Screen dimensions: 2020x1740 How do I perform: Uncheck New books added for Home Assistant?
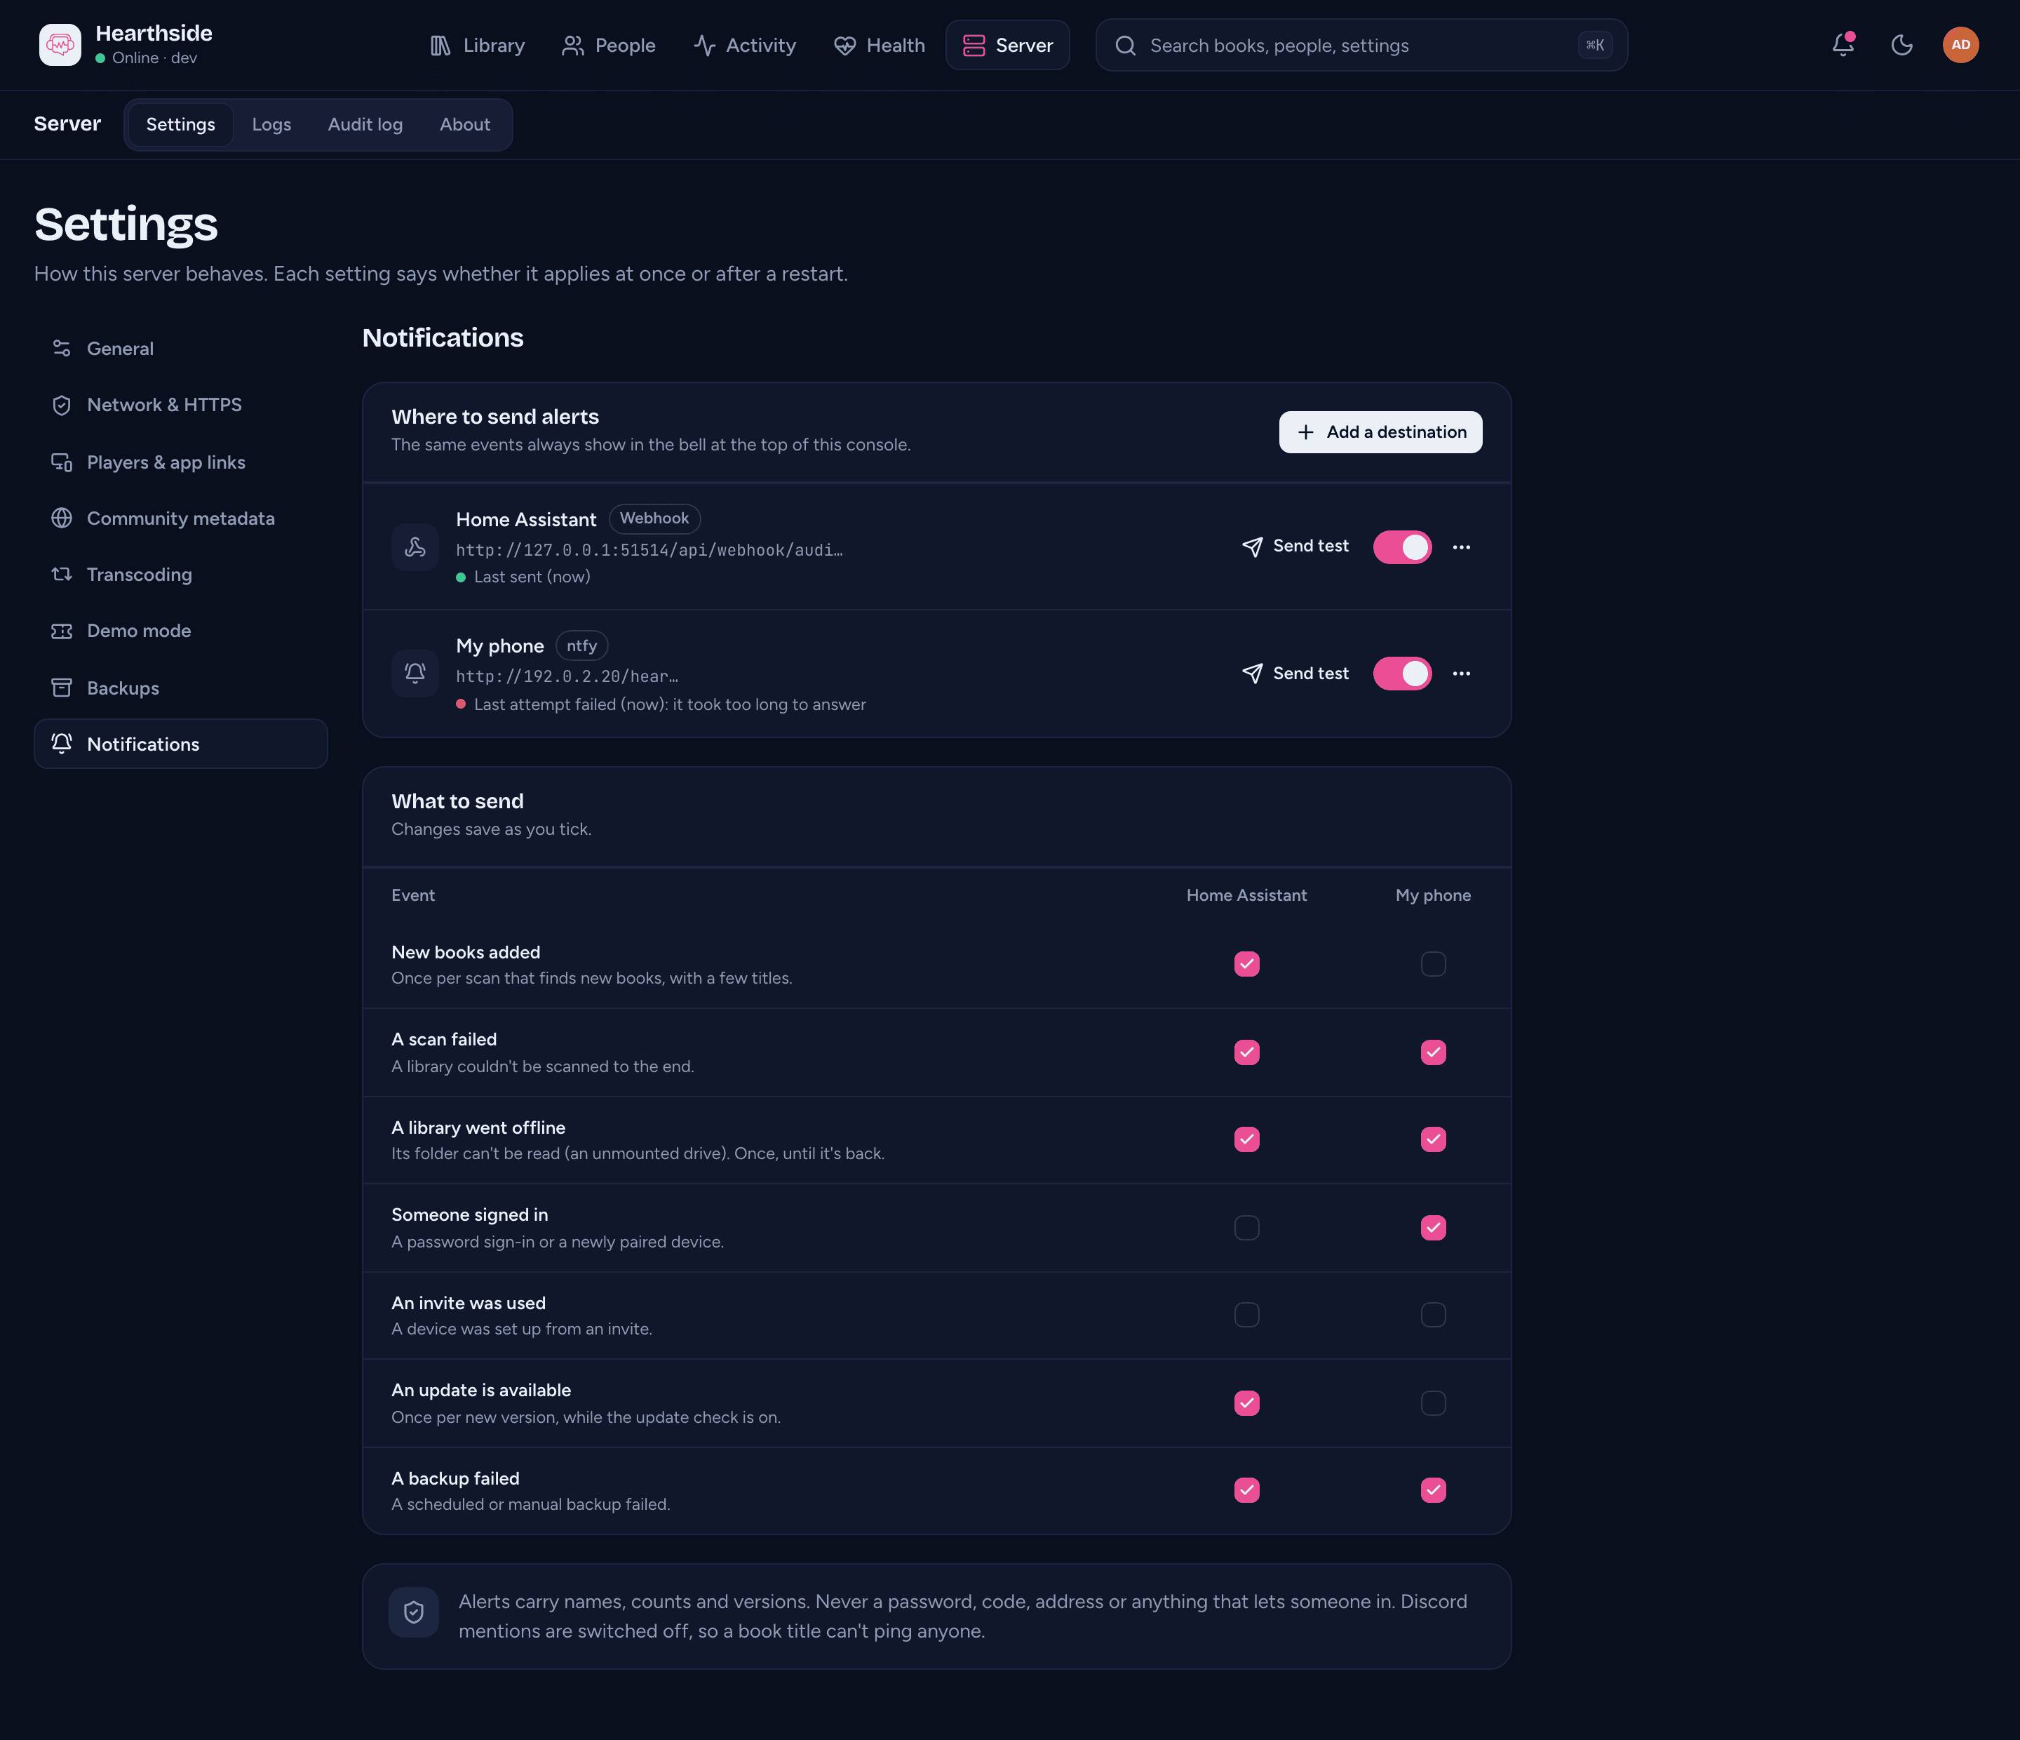point(1247,963)
